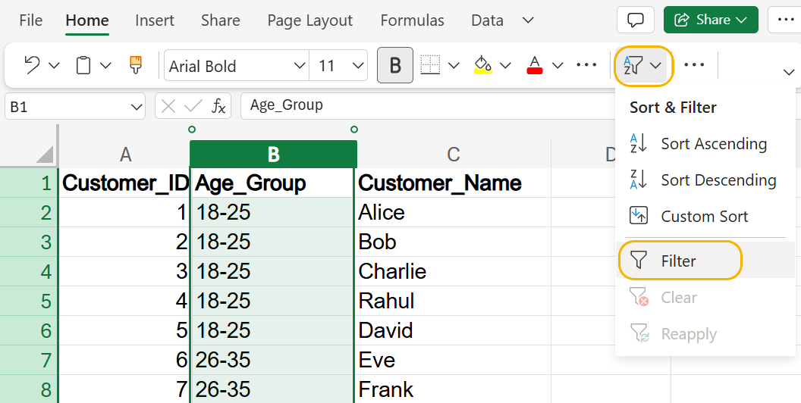This screenshot has width=801, height=403.
Task: Click the Borders grid icon
Action: pyautogui.click(x=430, y=65)
